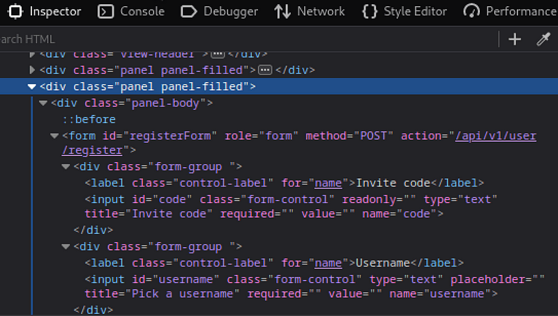Click the add new node plus icon
This screenshot has width=558, height=316.
pyautogui.click(x=515, y=40)
